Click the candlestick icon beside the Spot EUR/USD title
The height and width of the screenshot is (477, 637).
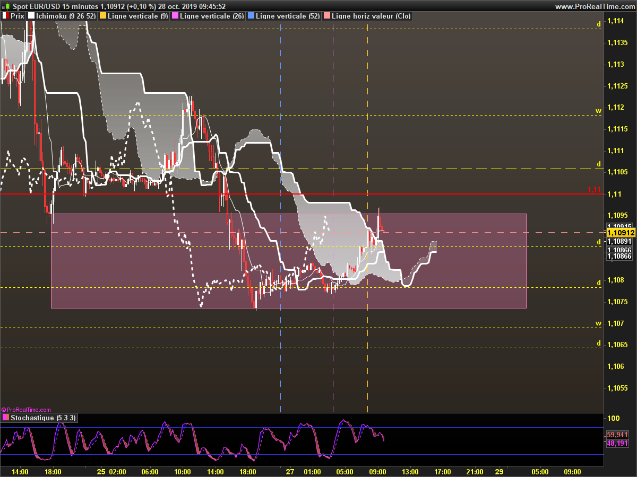(6, 6)
